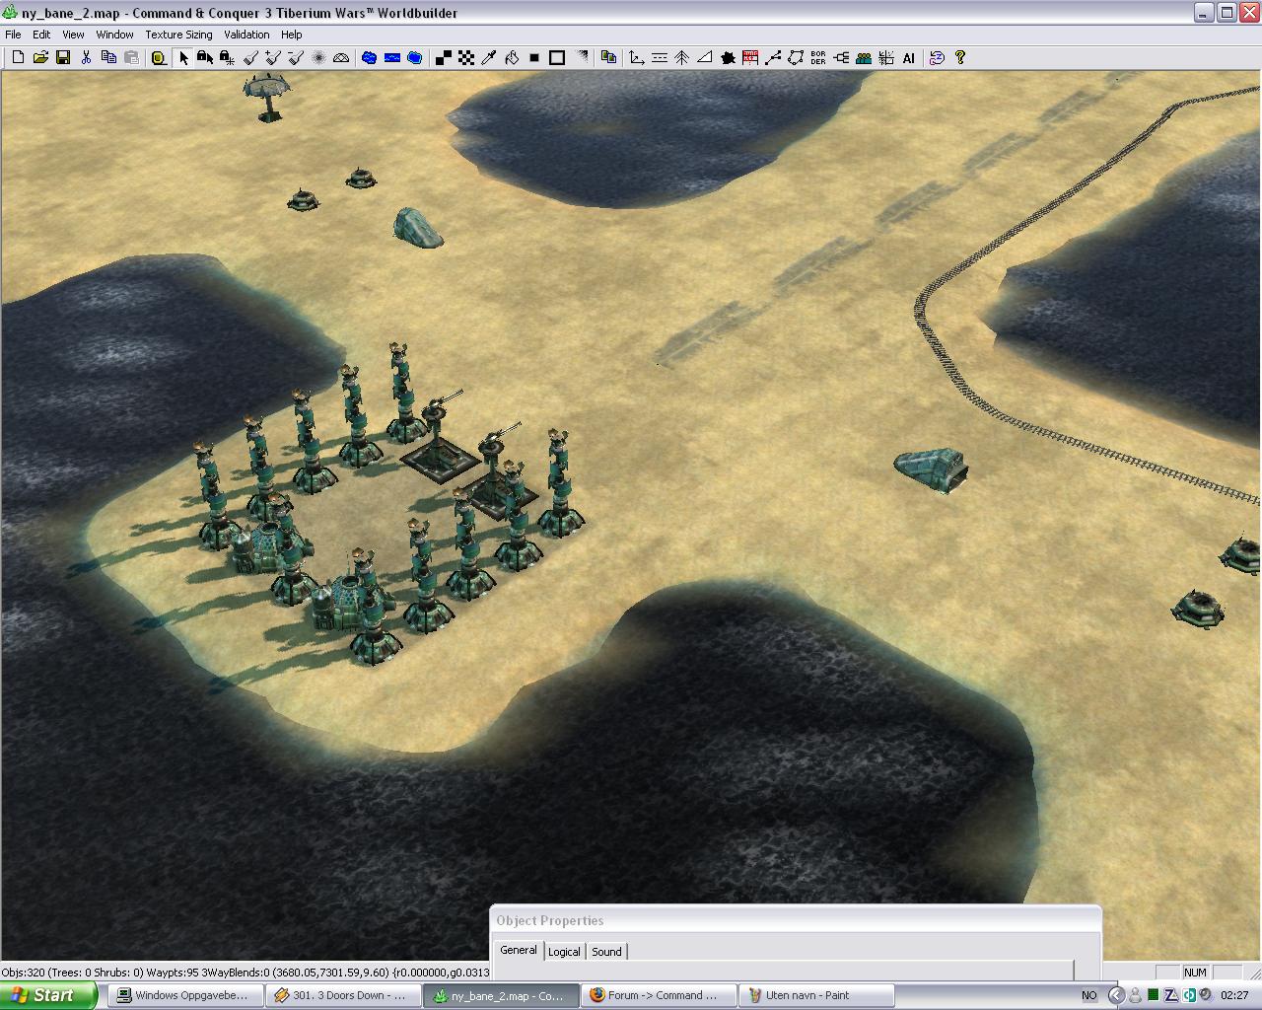Image resolution: width=1262 pixels, height=1010 pixels.
Task: Click the copy texture icon
Action: [x=608, y=58]
